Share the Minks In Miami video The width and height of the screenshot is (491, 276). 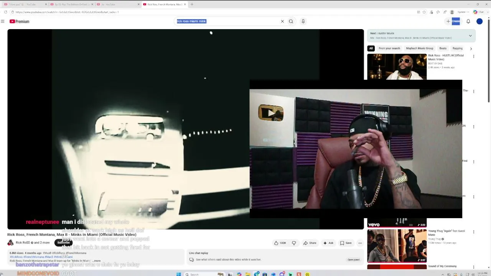pos(310,243)
